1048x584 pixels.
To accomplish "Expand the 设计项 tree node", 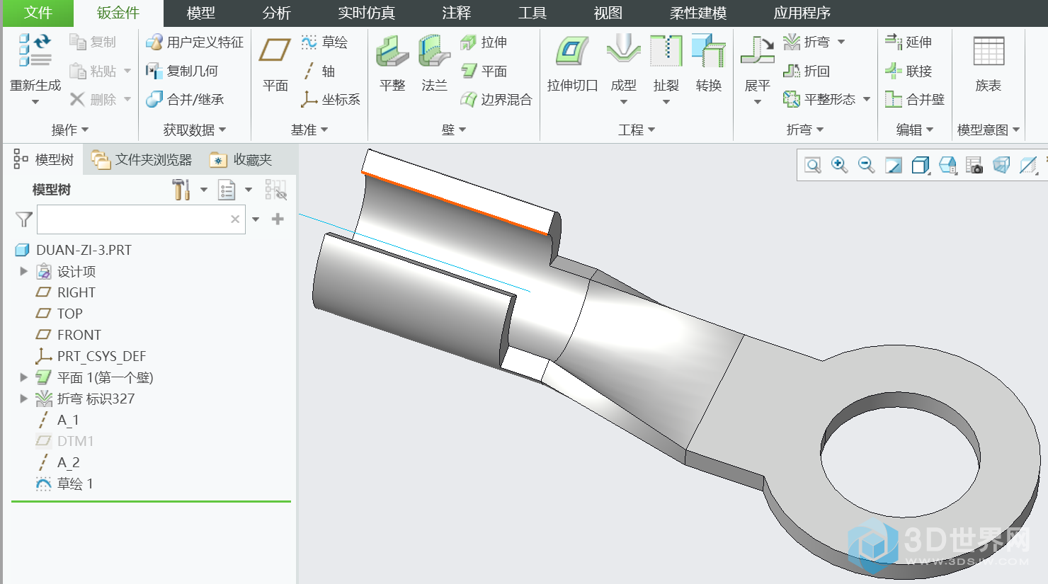I will 23,271.
